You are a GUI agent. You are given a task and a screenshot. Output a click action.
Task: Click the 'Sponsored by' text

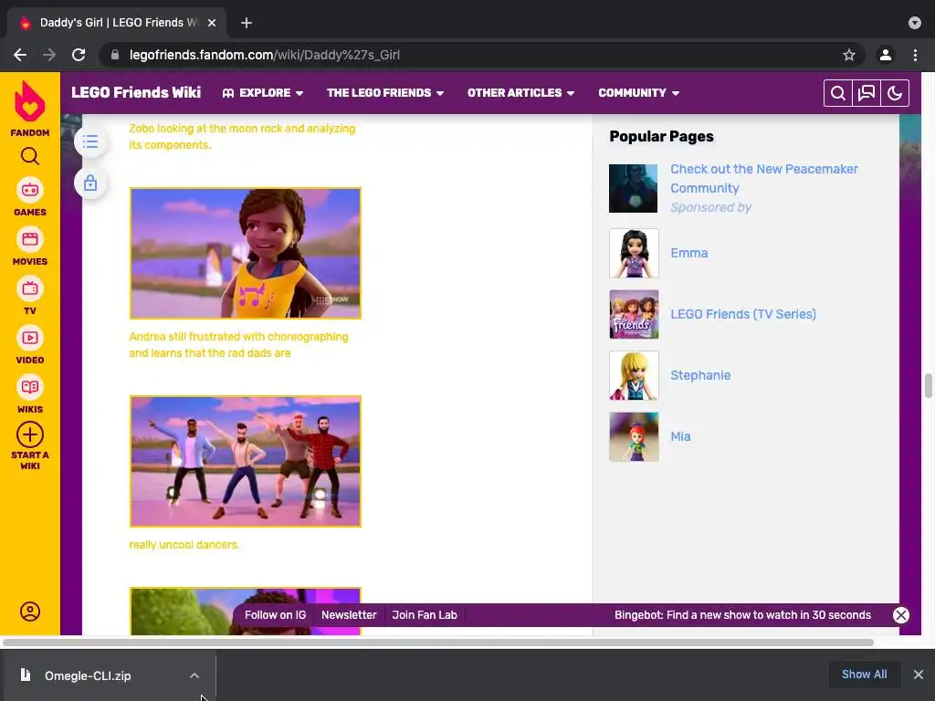tap(710, 207)
